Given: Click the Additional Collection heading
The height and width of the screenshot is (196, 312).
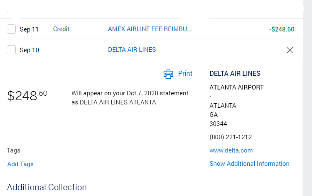Looking at the screenshot, I should (47, 187).
